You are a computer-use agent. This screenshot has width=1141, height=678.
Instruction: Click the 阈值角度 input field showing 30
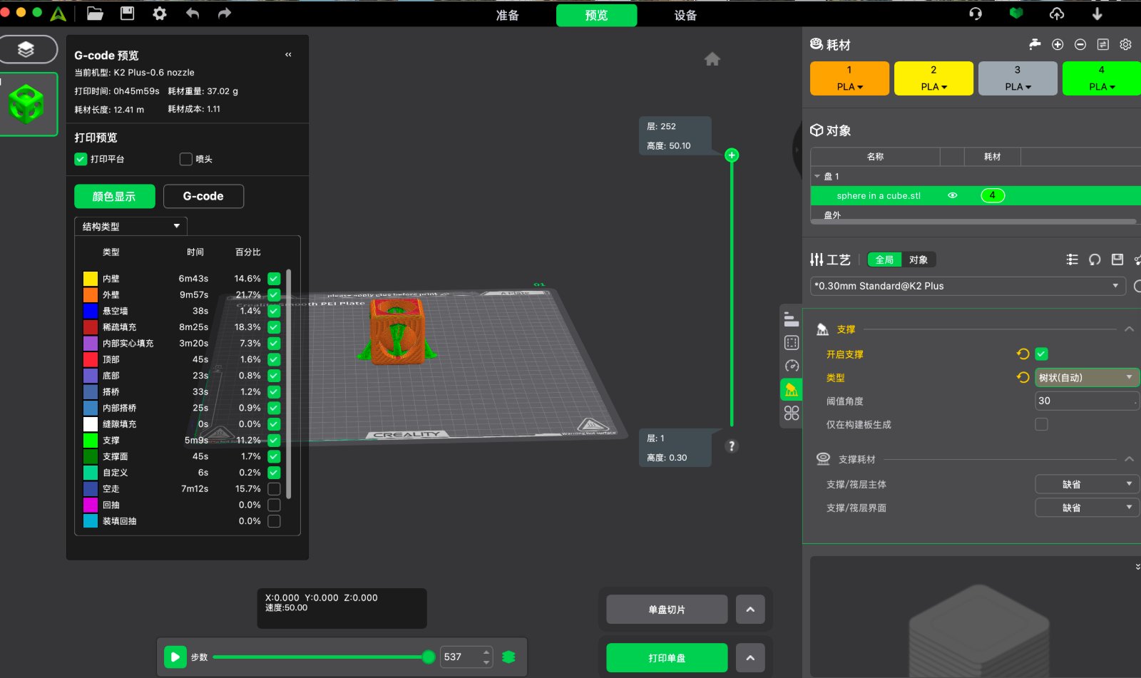(1087, 401)
